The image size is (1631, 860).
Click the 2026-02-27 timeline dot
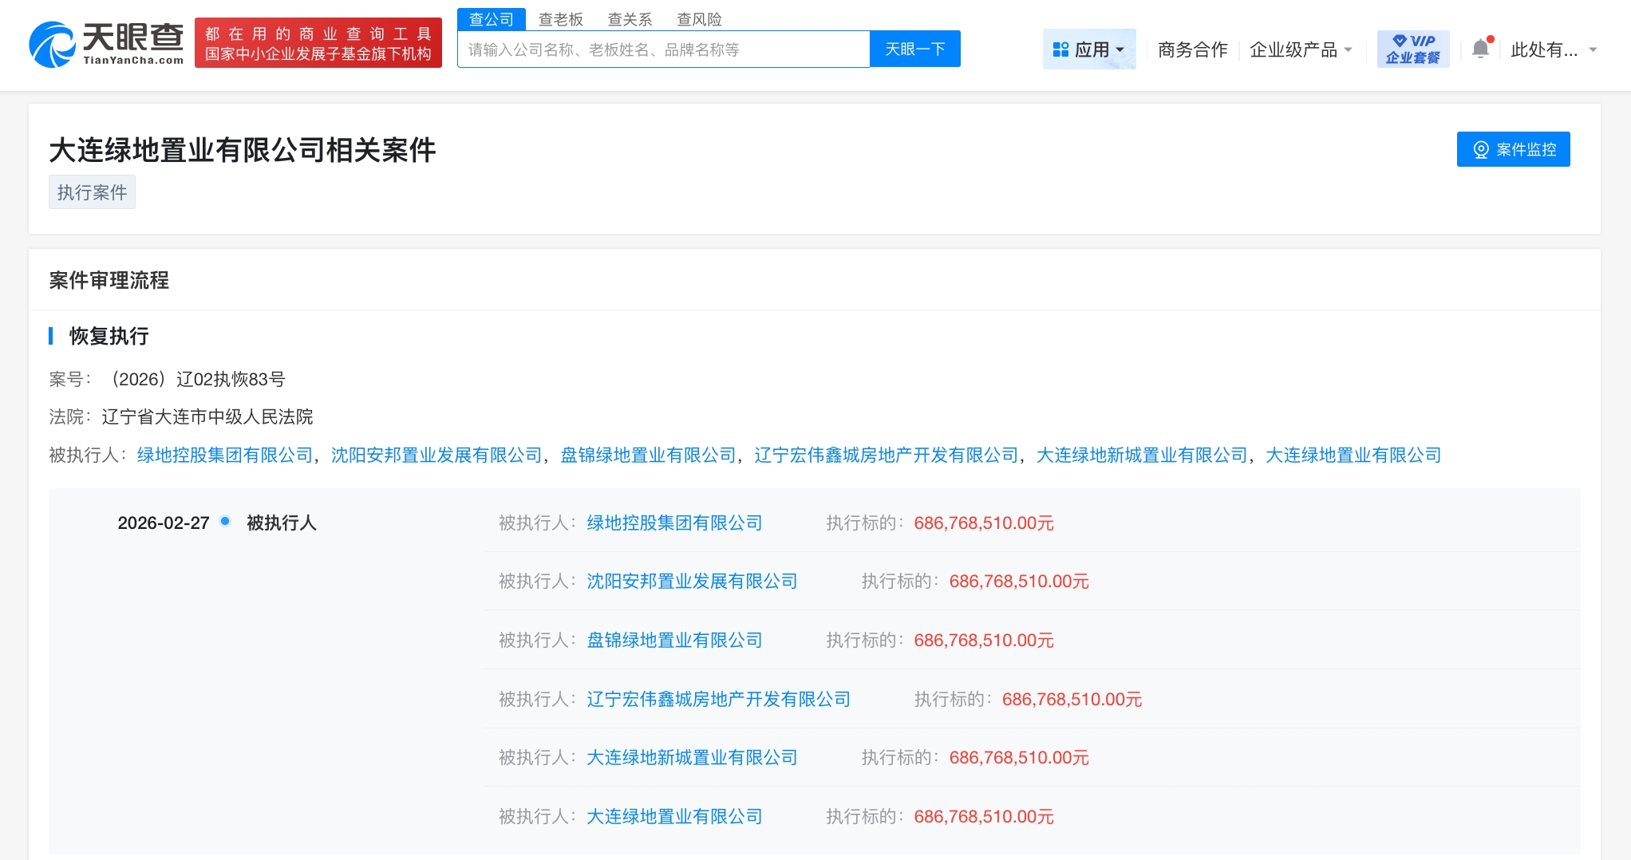[225, 521]
